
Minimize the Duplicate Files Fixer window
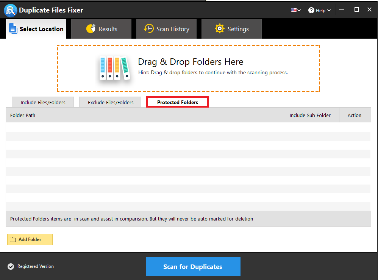point(341,10)
